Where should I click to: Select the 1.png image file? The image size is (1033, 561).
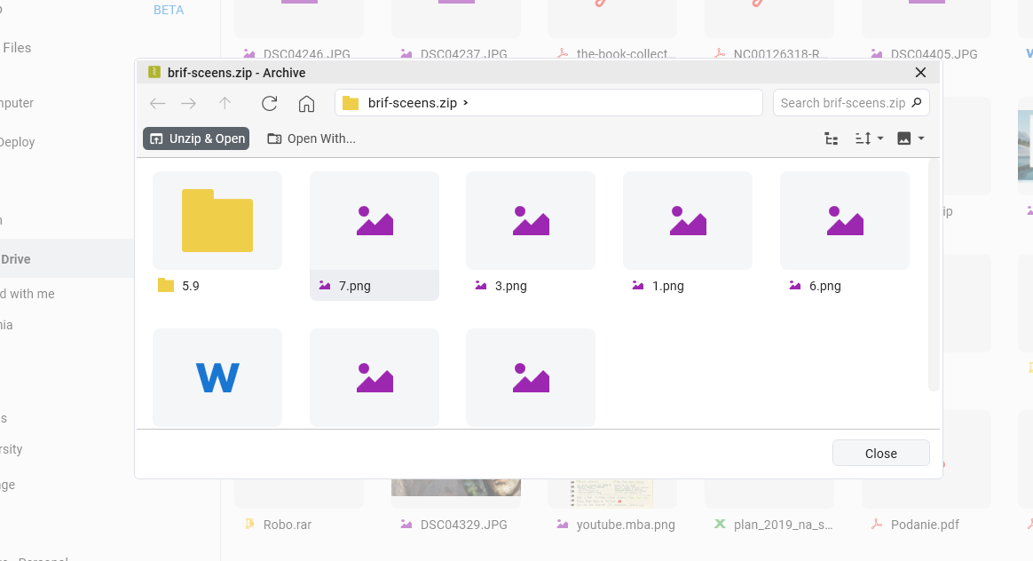tap(687, 221)
